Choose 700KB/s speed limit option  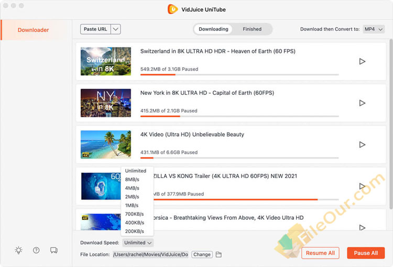tap(135, 214)
